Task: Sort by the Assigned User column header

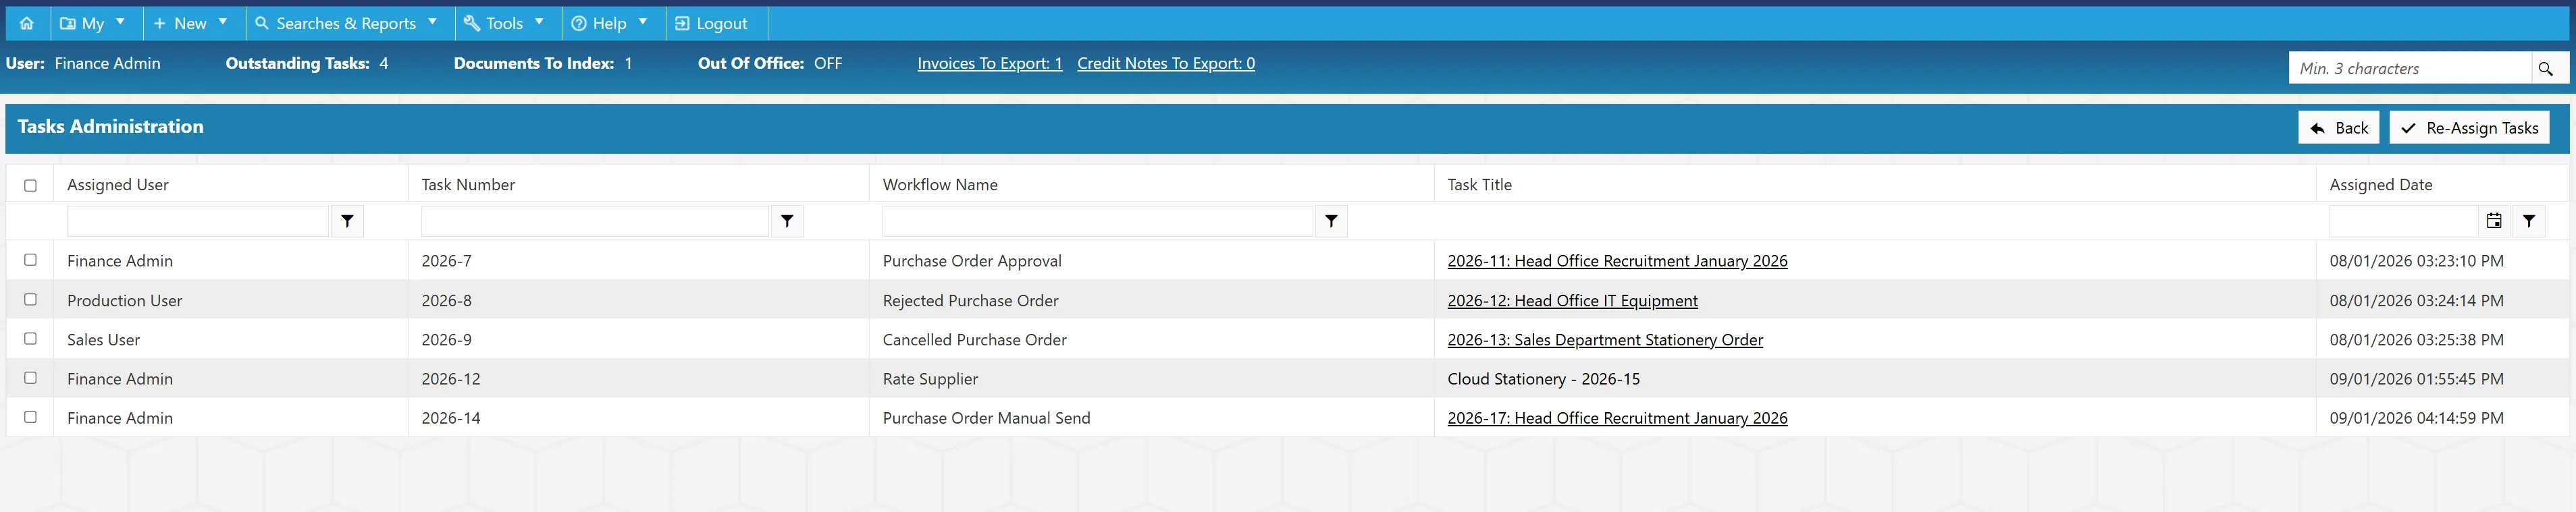Action: [118, 185]
